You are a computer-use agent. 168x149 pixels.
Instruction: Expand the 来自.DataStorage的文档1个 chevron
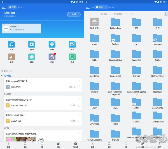coord(80,99)
